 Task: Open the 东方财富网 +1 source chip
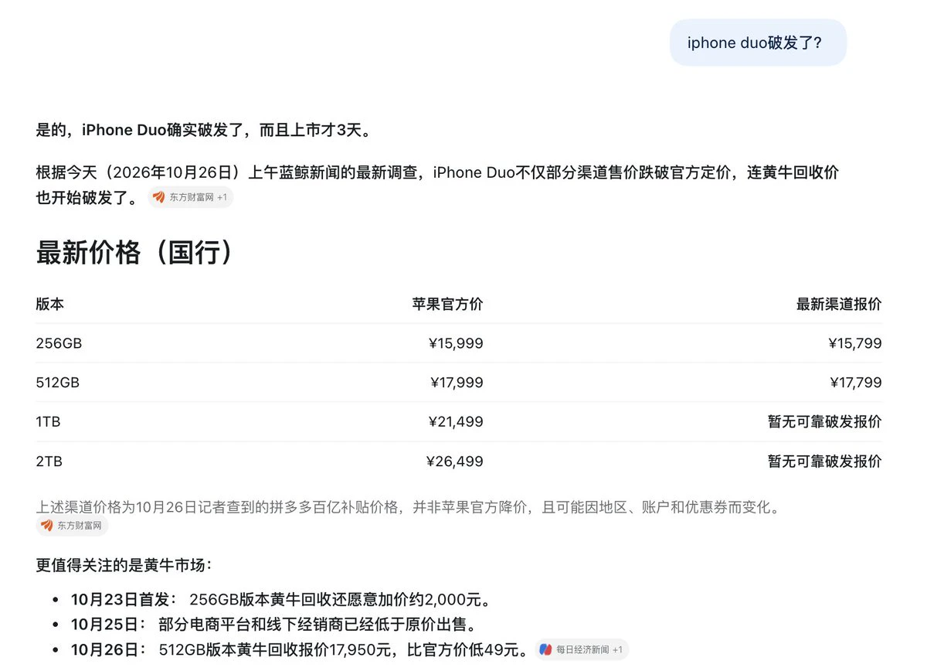[191, 197]
